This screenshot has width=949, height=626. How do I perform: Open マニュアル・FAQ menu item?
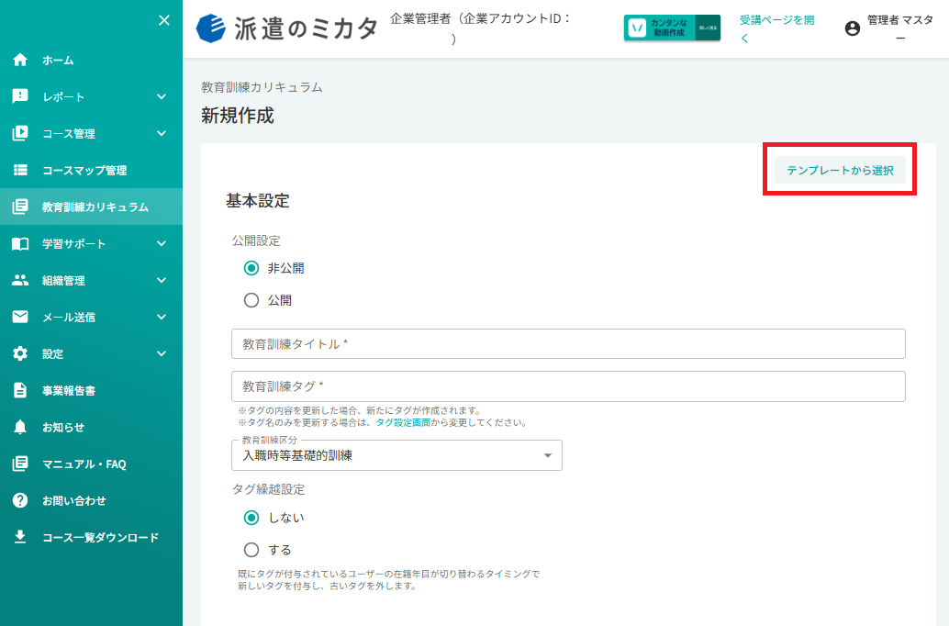pos(91,464)
